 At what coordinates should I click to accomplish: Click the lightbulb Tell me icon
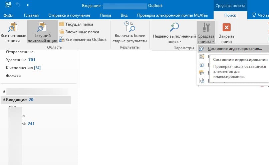coord(254,15)
